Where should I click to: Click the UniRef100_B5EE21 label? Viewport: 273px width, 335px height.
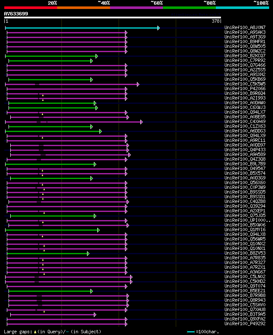245,291
